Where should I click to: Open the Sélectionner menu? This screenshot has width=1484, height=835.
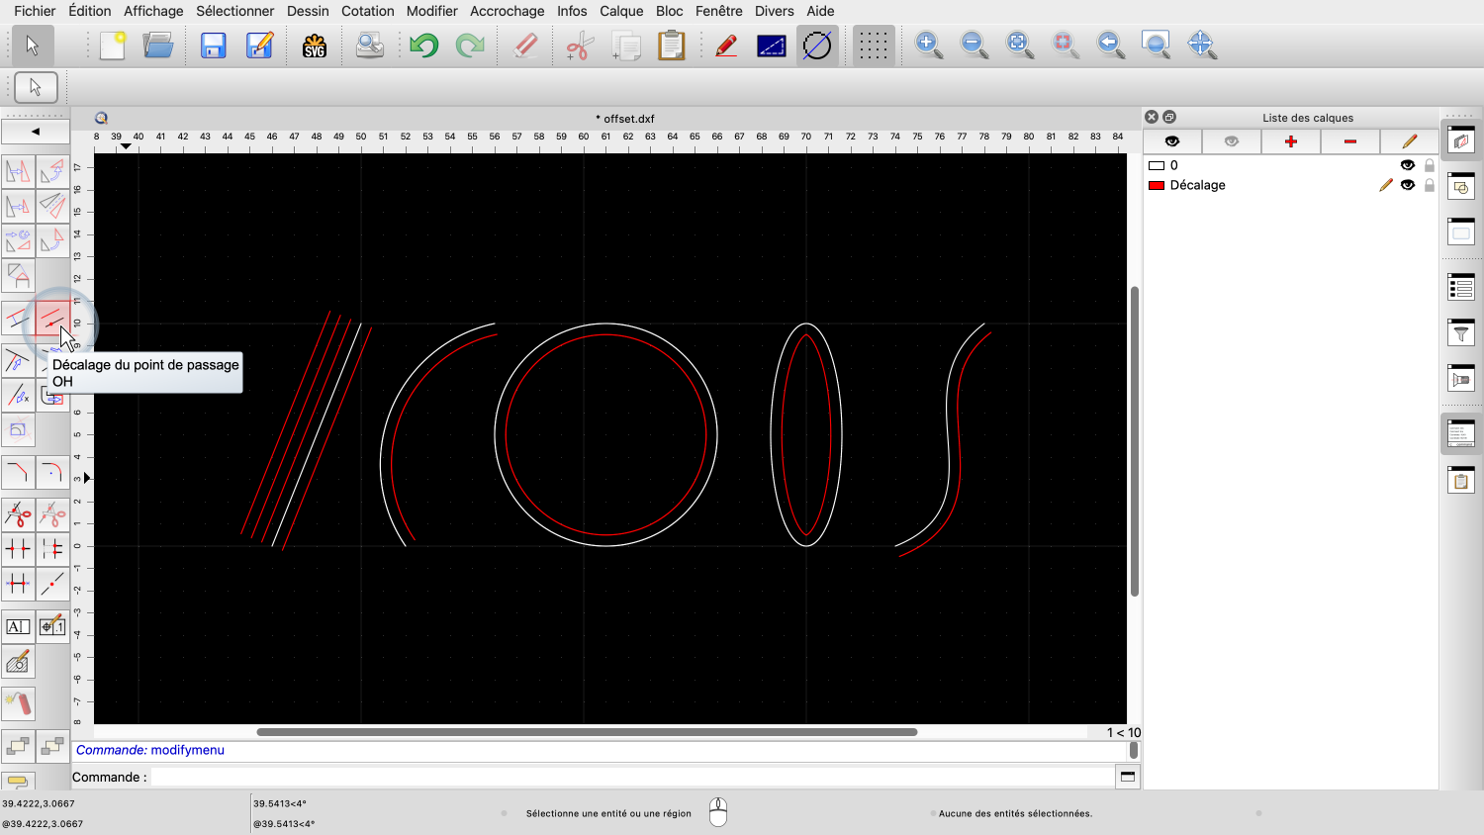point(235,11)
